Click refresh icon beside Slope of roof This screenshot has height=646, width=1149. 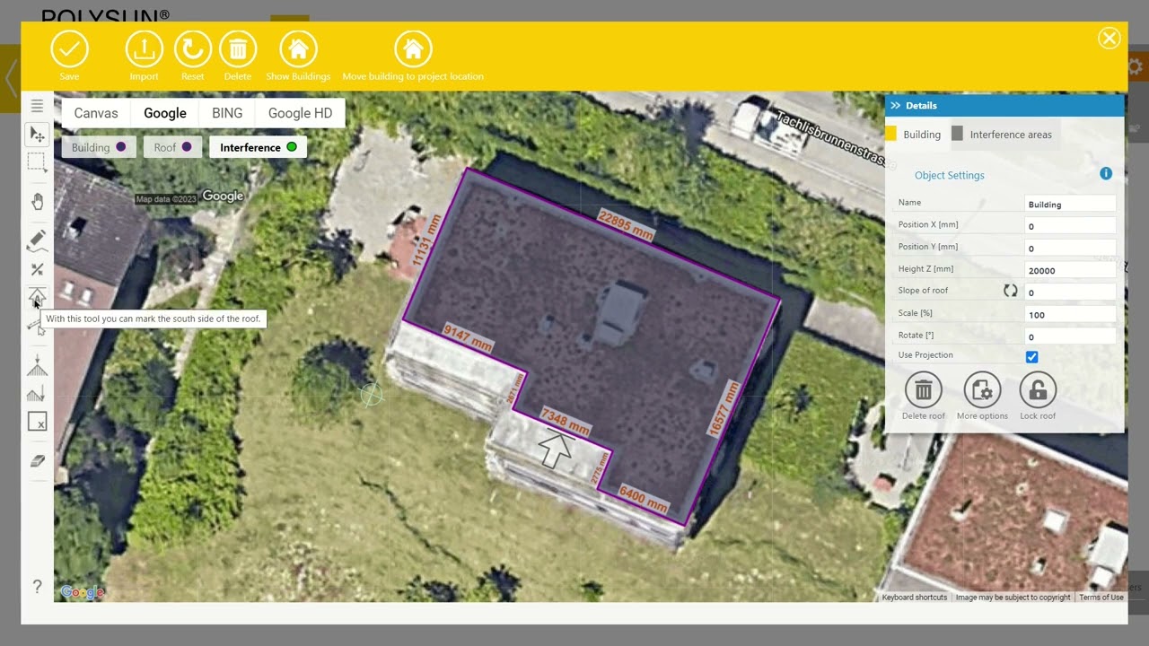coord(1010,291)
